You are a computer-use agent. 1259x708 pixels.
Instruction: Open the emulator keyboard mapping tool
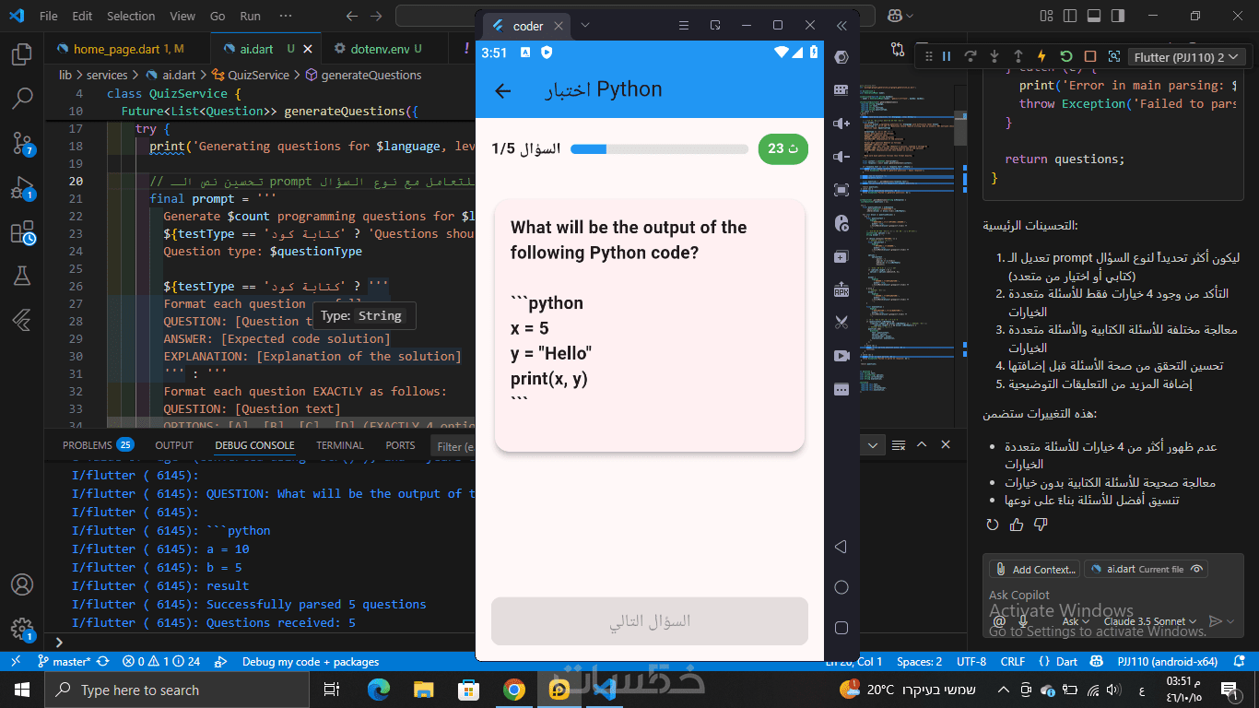pyautogui.click(x=841, y=90)
